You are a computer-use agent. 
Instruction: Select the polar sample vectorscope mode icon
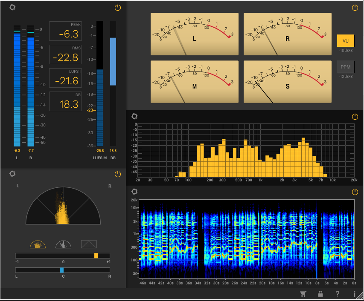(38, 244)
